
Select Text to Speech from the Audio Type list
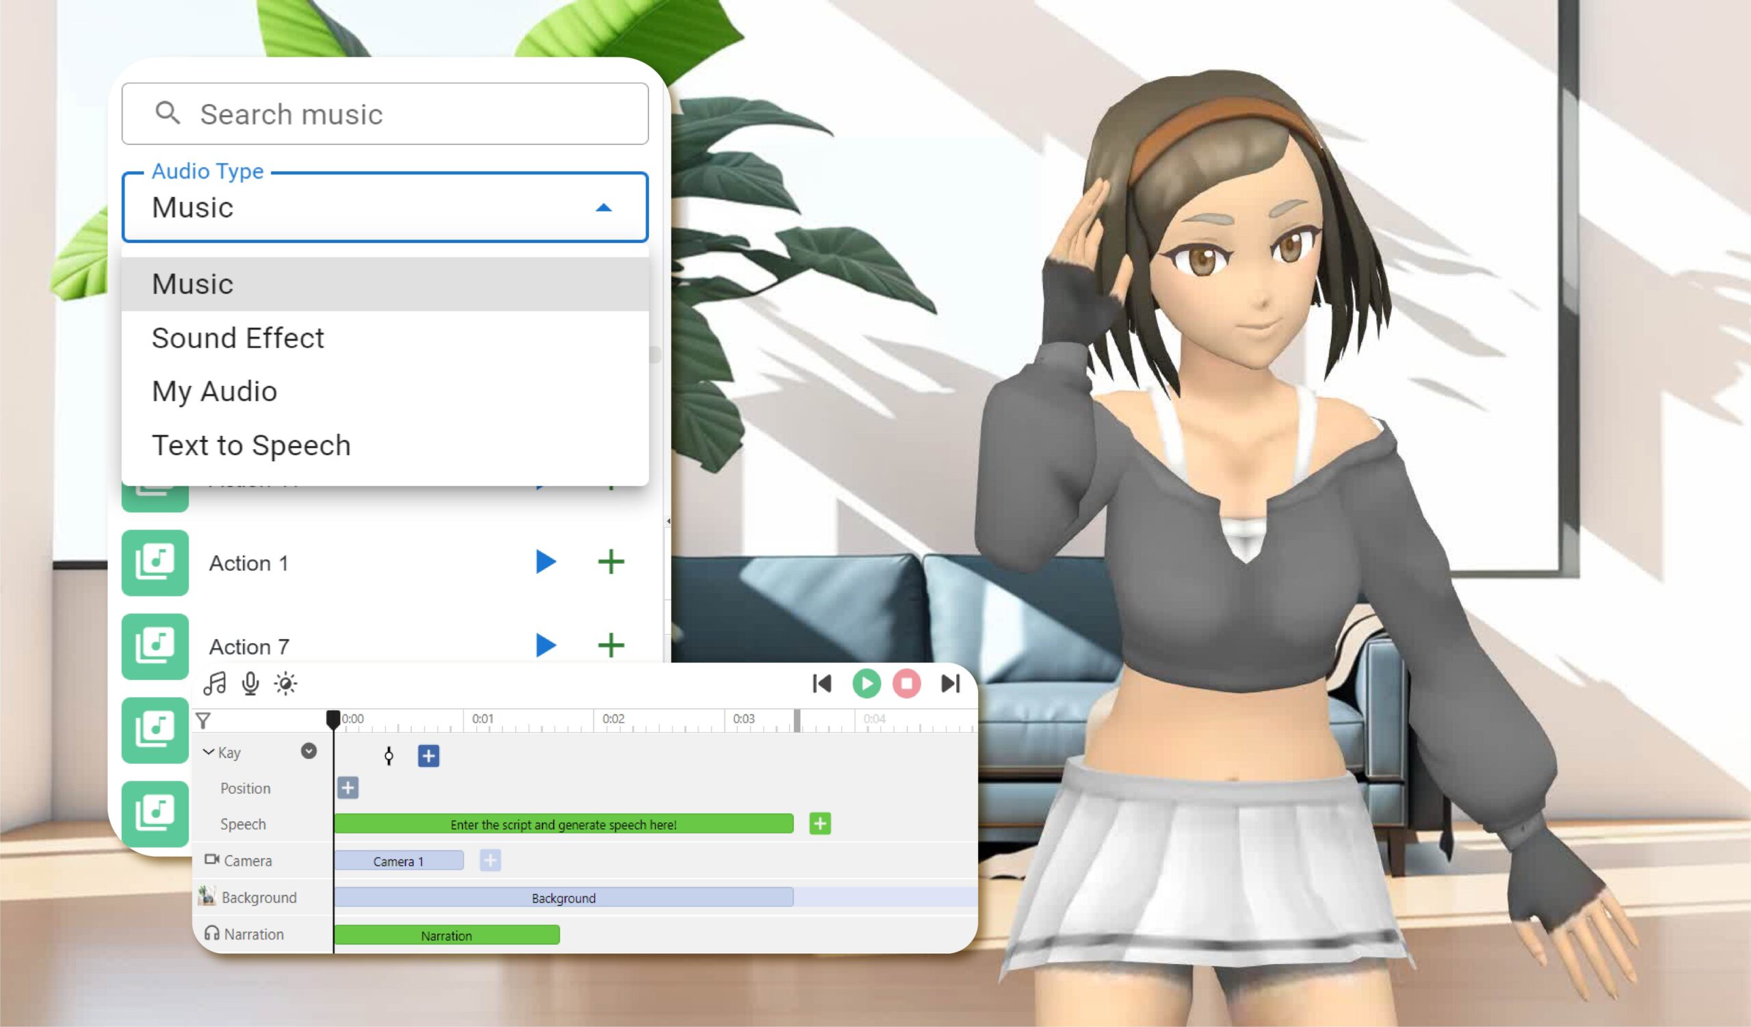(x=250, y=444)
